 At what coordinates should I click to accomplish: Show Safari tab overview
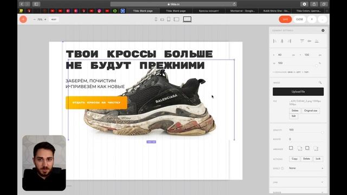tap(324, 4)
